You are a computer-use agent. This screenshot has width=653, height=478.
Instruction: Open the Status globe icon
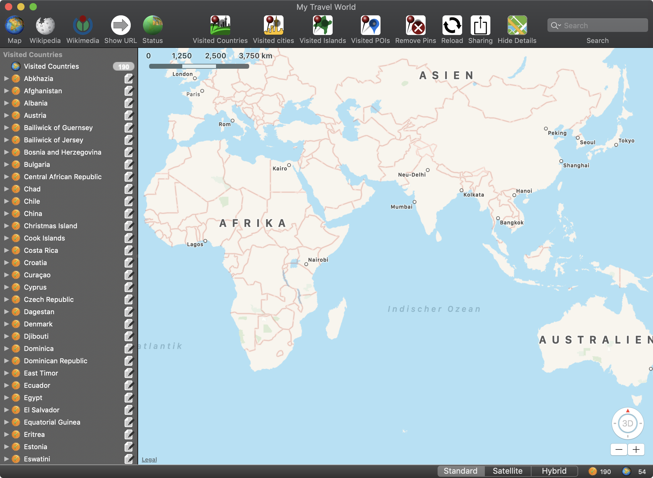click(153, 25)
